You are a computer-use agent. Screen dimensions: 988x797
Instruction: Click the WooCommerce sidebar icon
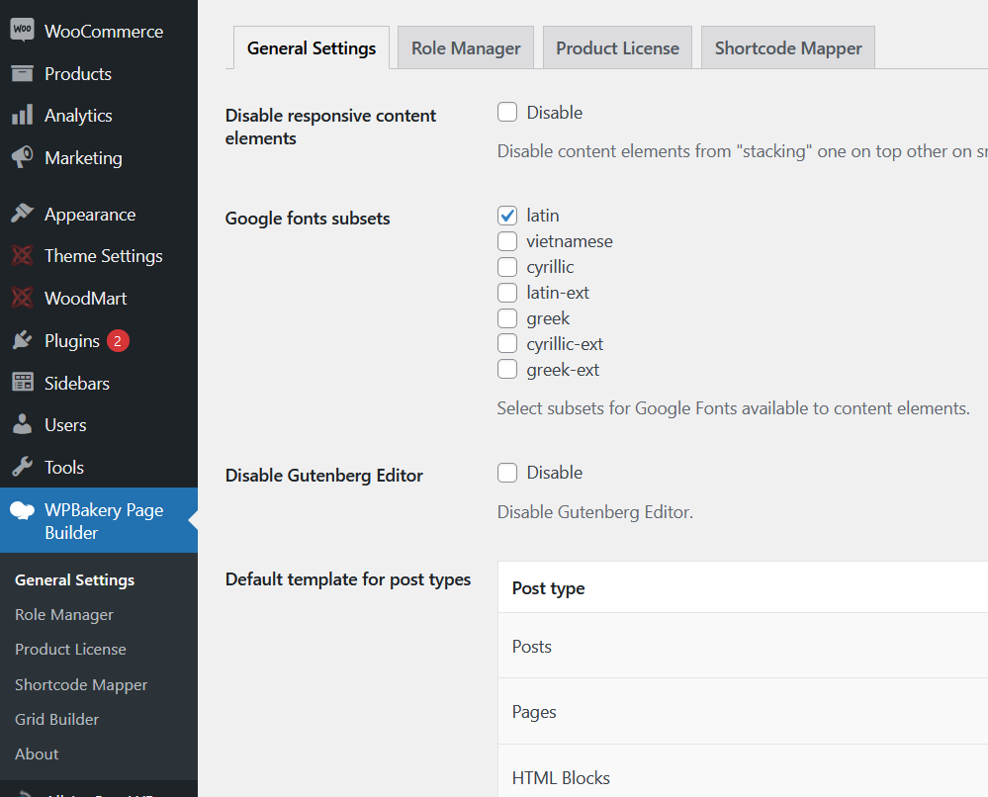22,31
